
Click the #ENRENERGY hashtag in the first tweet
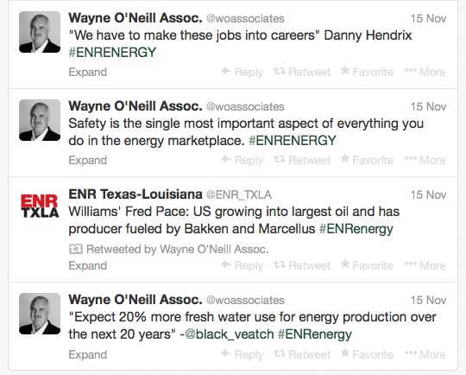(112, 53)
